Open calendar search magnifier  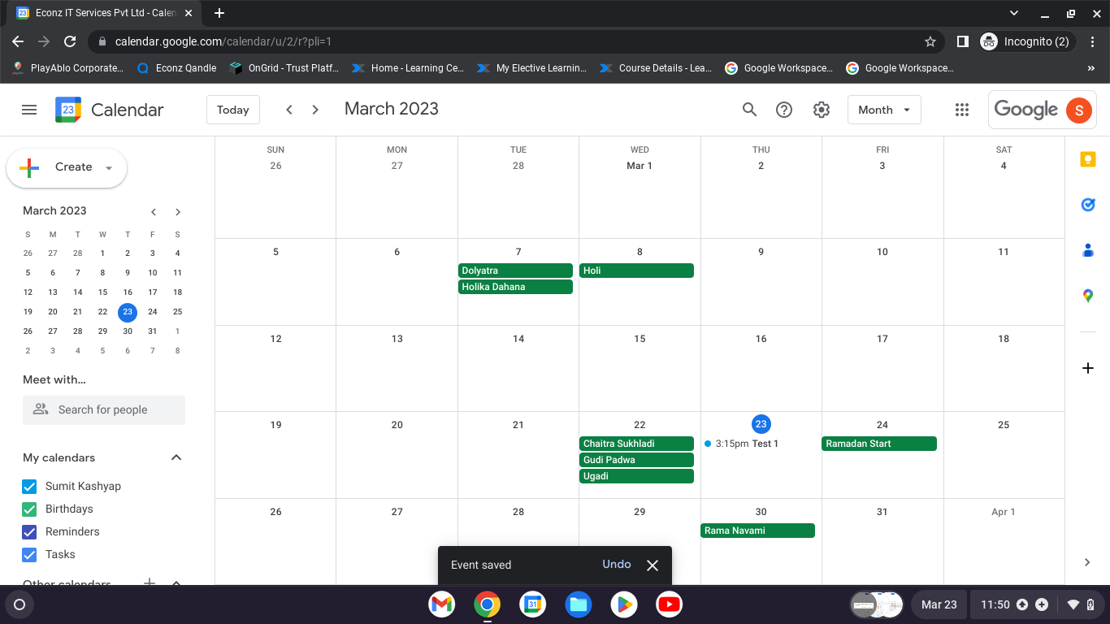pyautogui.click(x=750, y=110)
